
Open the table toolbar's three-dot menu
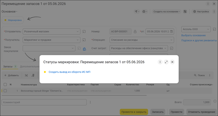210,75
